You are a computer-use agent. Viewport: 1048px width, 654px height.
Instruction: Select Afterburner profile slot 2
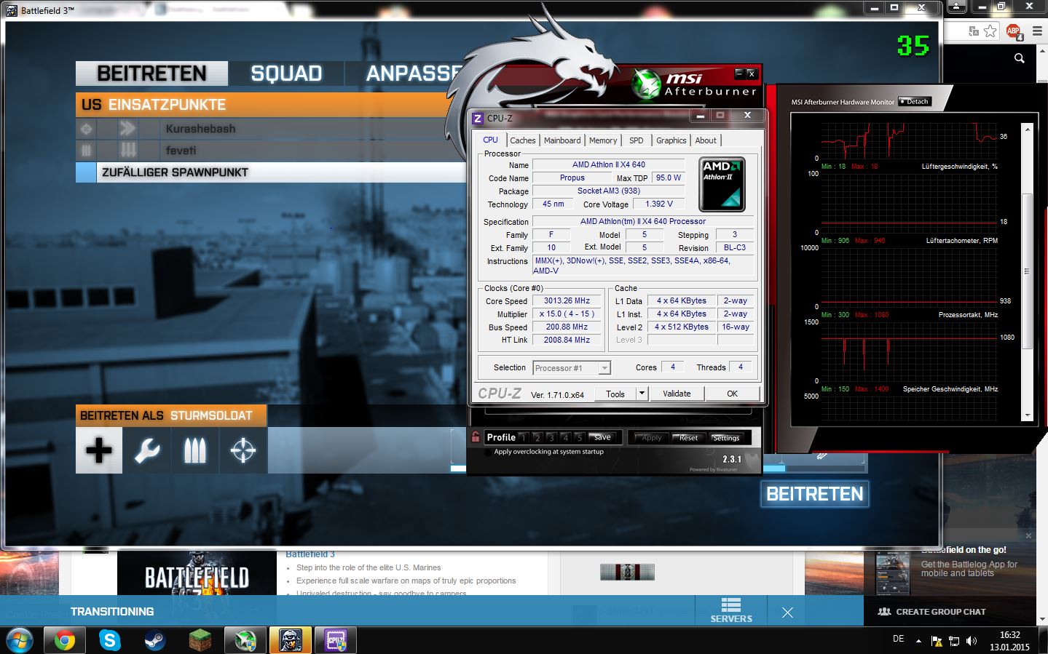537,437
